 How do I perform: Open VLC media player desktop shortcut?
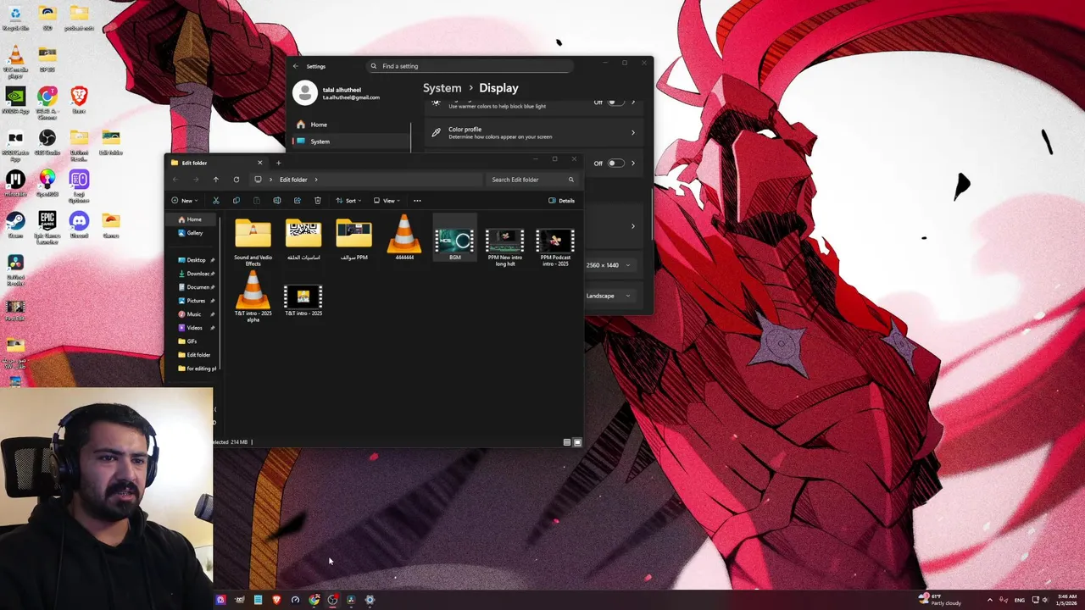(15, 59)
